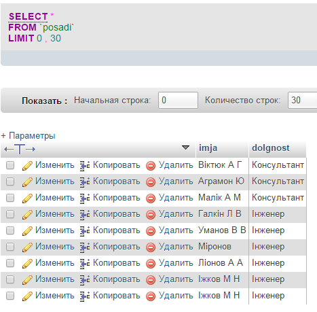Click the cell Уманов В В
Image resolution: width=317 pixels, height=312 pixels.
(222, 230)
